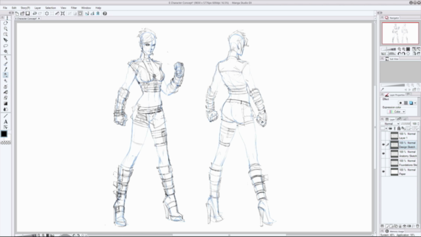
Task: Click the Help question mark toolbar icon
Action: click(x=105, y=13)
